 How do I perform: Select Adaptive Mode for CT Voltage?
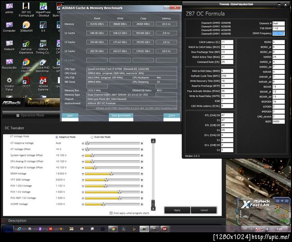tap(56, 137)
